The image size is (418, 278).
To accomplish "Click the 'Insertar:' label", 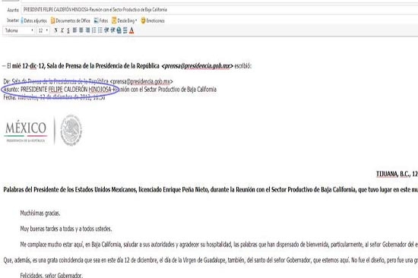I will point(13,21).
